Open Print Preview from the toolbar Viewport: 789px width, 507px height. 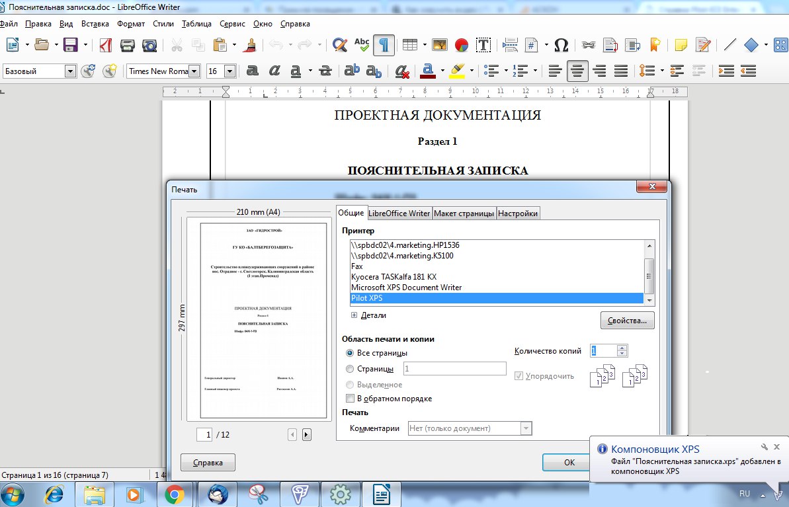(149, 45)
